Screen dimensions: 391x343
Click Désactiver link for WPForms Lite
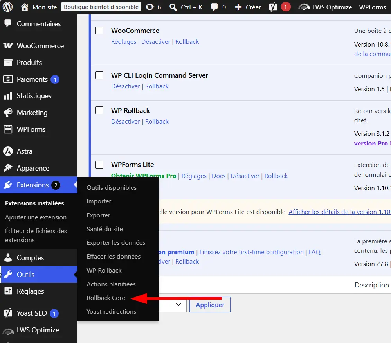tap(245, 176)
